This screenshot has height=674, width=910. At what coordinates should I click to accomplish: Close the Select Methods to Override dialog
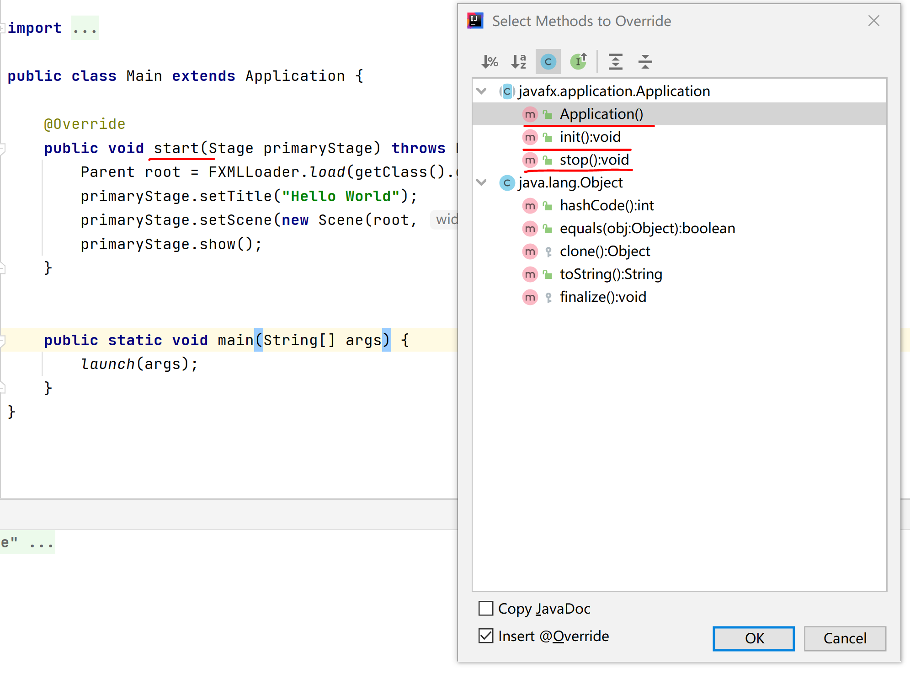[873, 21]
